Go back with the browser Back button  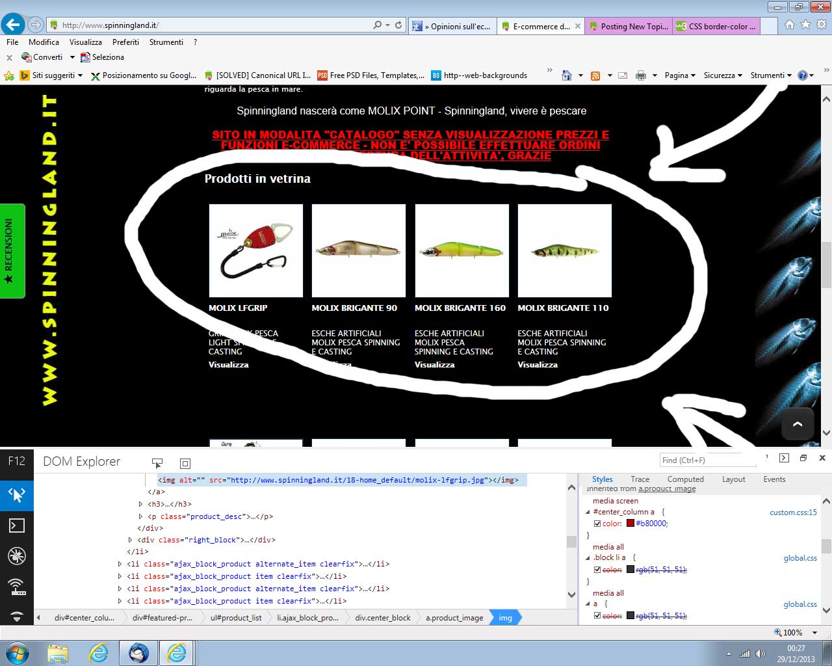point(13,25)
